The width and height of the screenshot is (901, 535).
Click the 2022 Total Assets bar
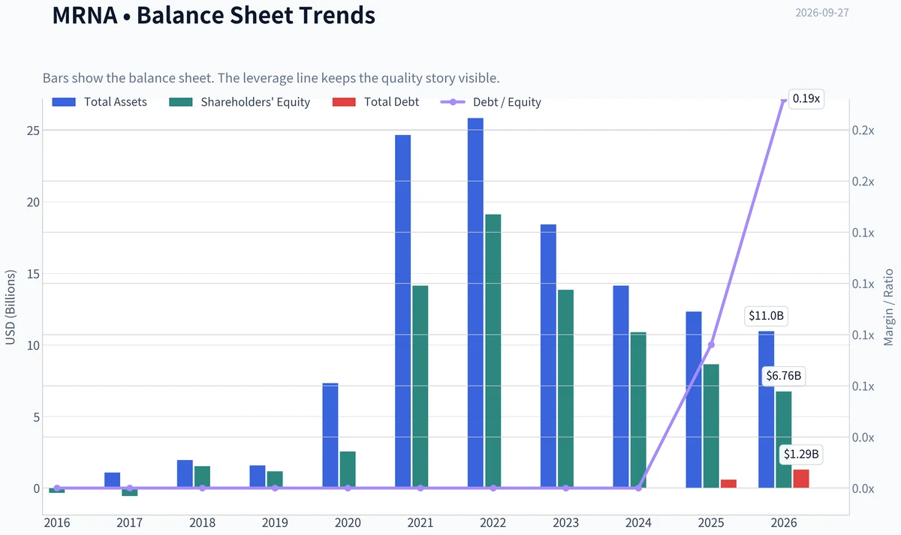pos(475,303)
